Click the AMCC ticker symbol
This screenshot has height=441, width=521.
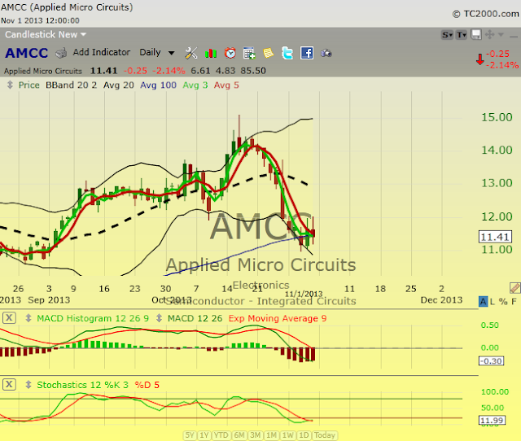pyautogui.click(x=27, y=53)
